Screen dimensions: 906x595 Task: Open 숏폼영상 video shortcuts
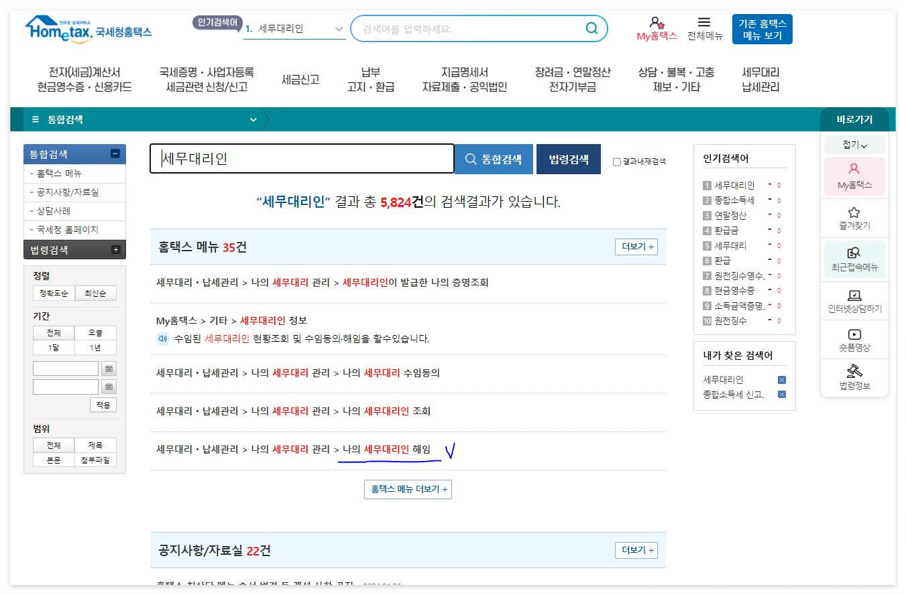[x=854, y=339]
